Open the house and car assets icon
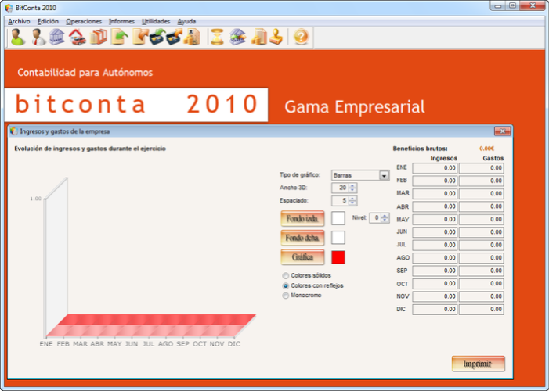This screenshot has height=391, width=549. [x=78, y=37]
